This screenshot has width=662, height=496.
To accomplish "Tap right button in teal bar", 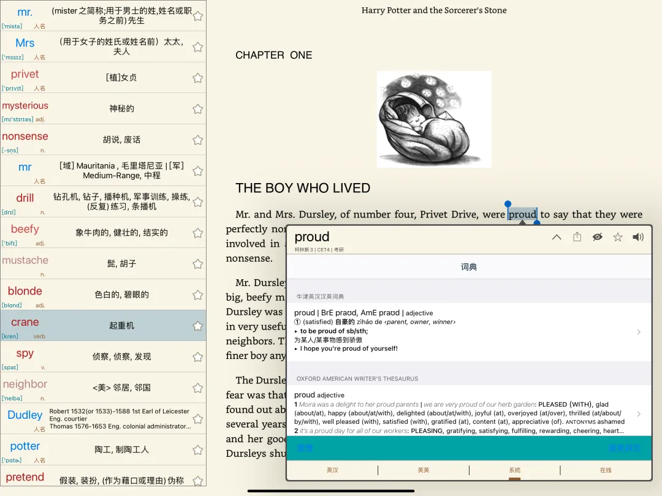I will tap(625, 448).
